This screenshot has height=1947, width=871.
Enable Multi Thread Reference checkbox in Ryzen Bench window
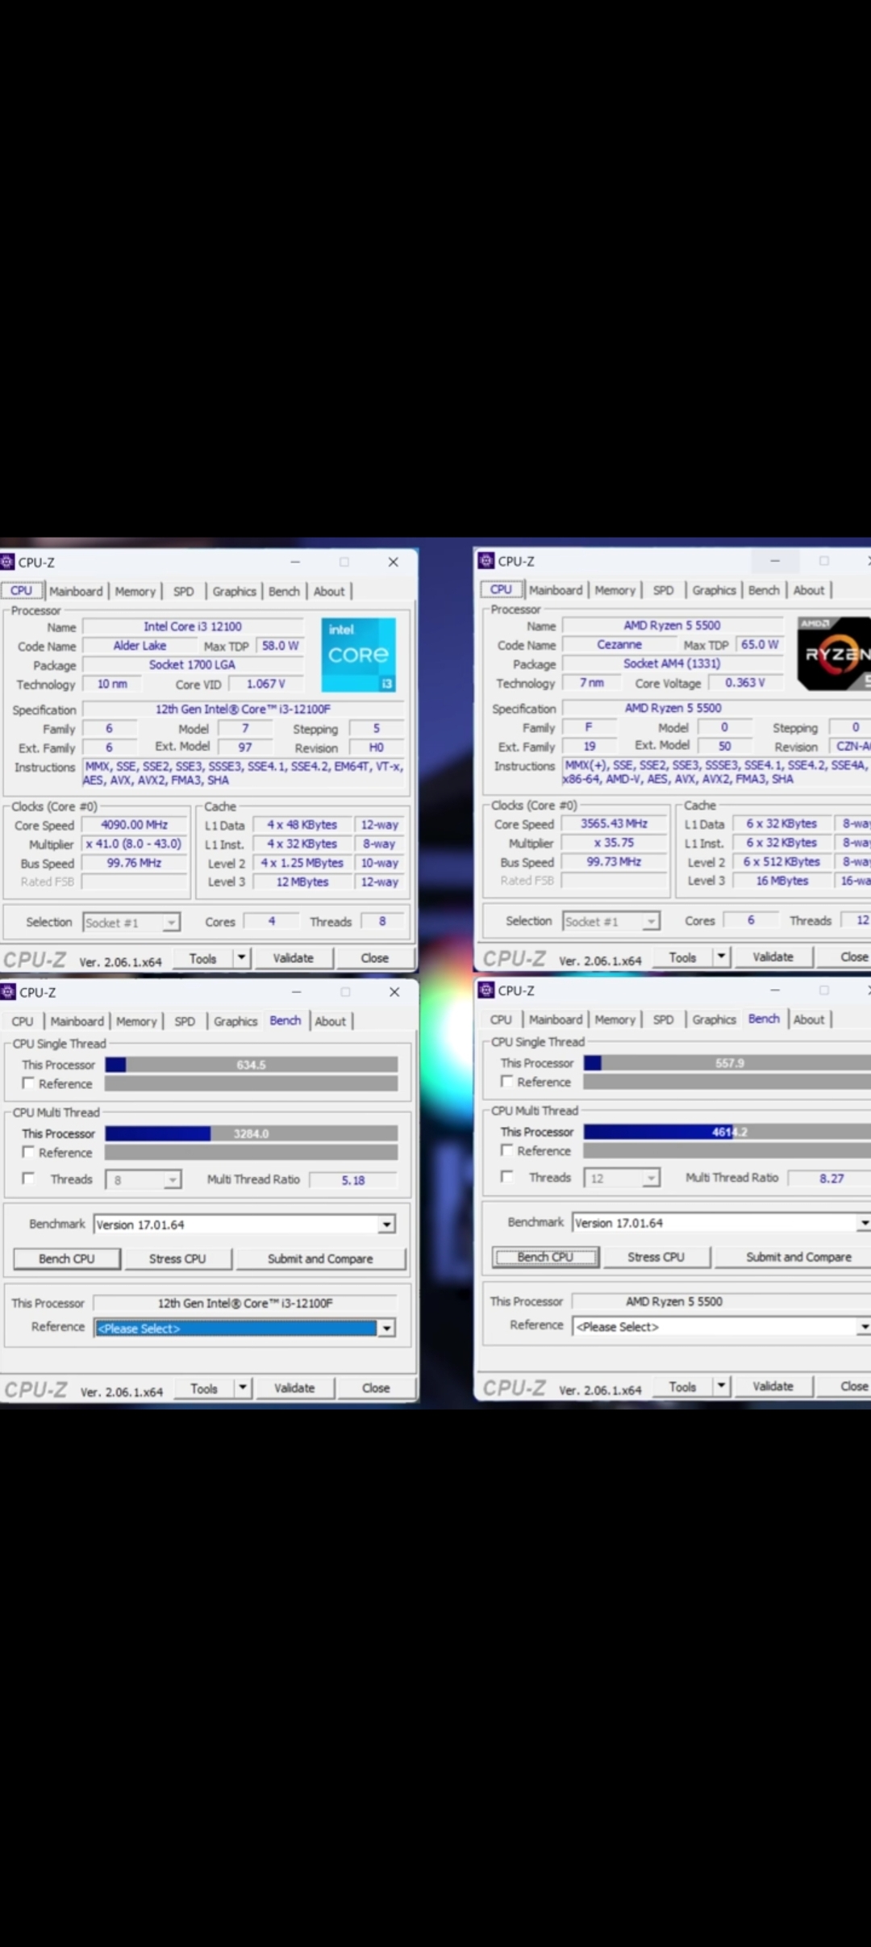coord(506,1149)
